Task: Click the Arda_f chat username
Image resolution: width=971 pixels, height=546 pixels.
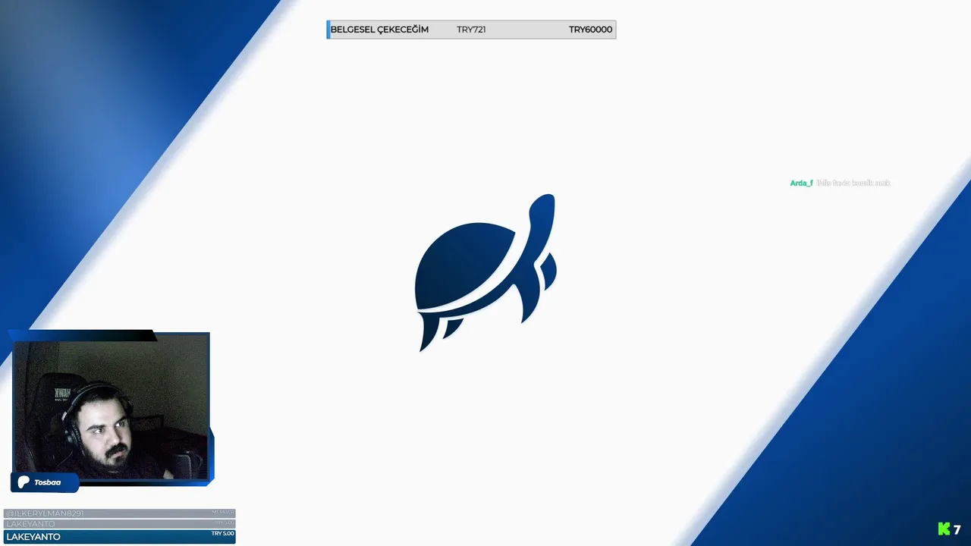Action: point(801,184)
